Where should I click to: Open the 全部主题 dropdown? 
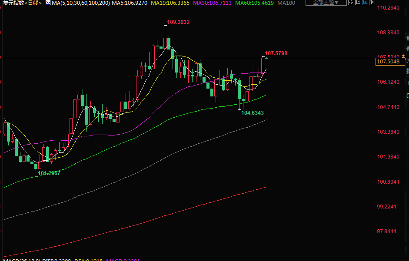[326, 3]
